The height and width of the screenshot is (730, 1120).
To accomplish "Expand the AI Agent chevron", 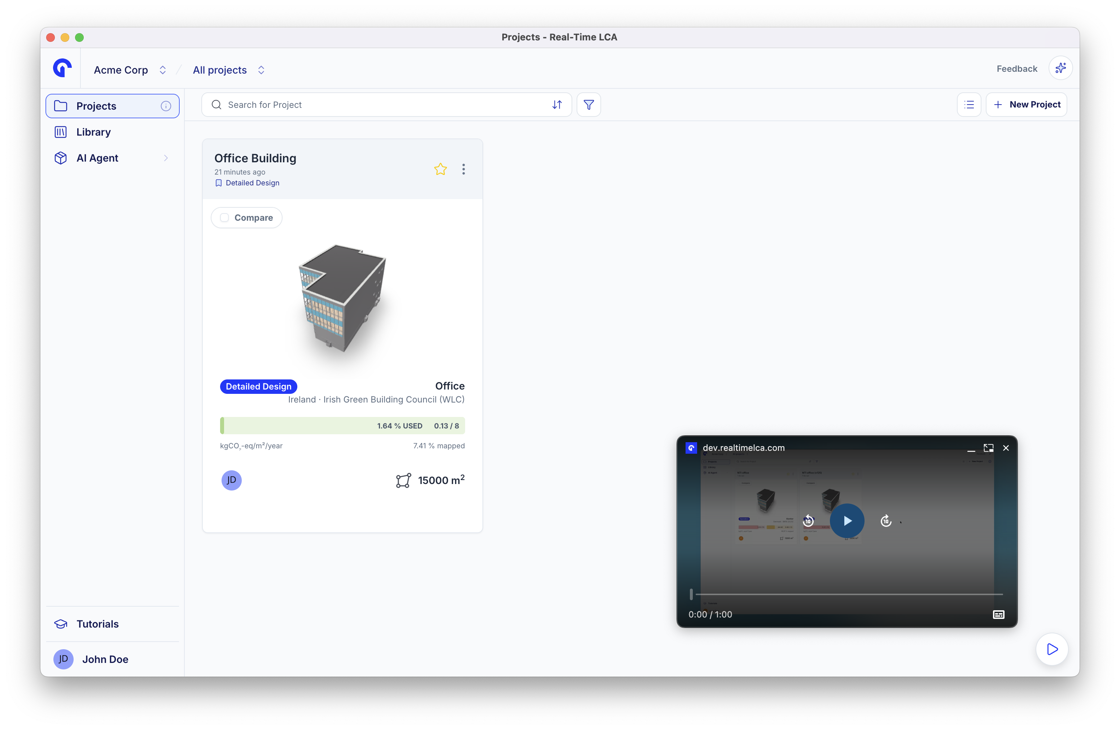I will 166,158.
